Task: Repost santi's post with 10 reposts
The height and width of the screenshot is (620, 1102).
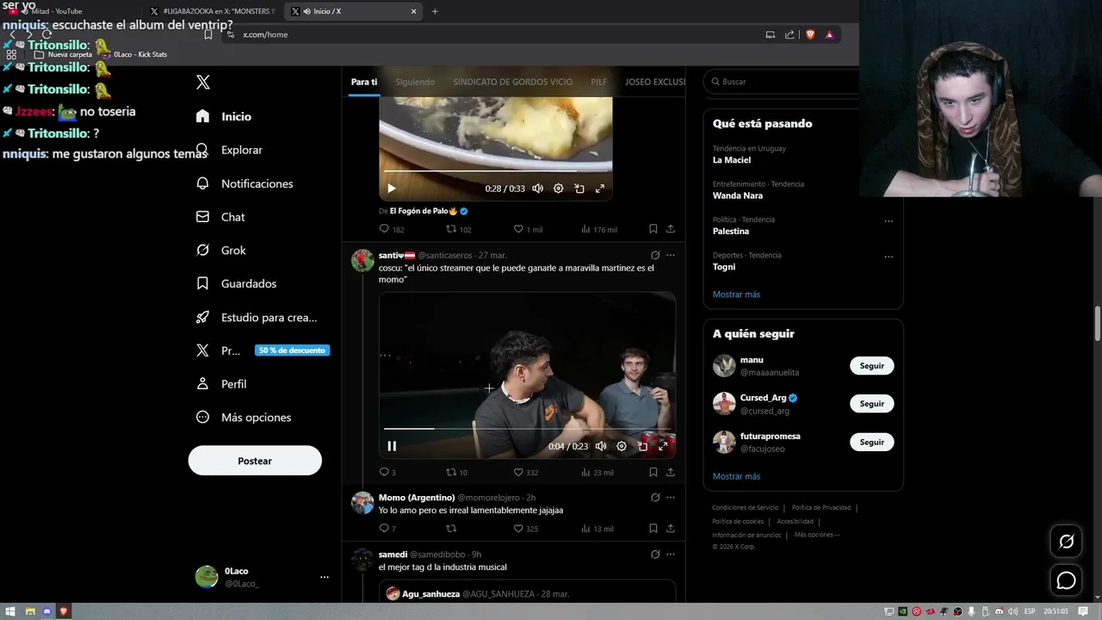Action: (456, 472)
